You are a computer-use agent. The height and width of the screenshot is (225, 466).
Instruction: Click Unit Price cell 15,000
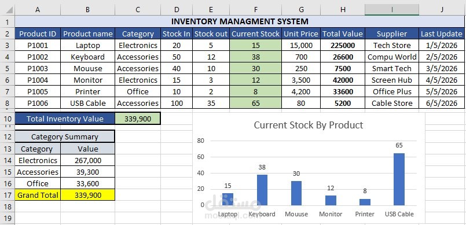pyautogui.click(x=301, y=46)
